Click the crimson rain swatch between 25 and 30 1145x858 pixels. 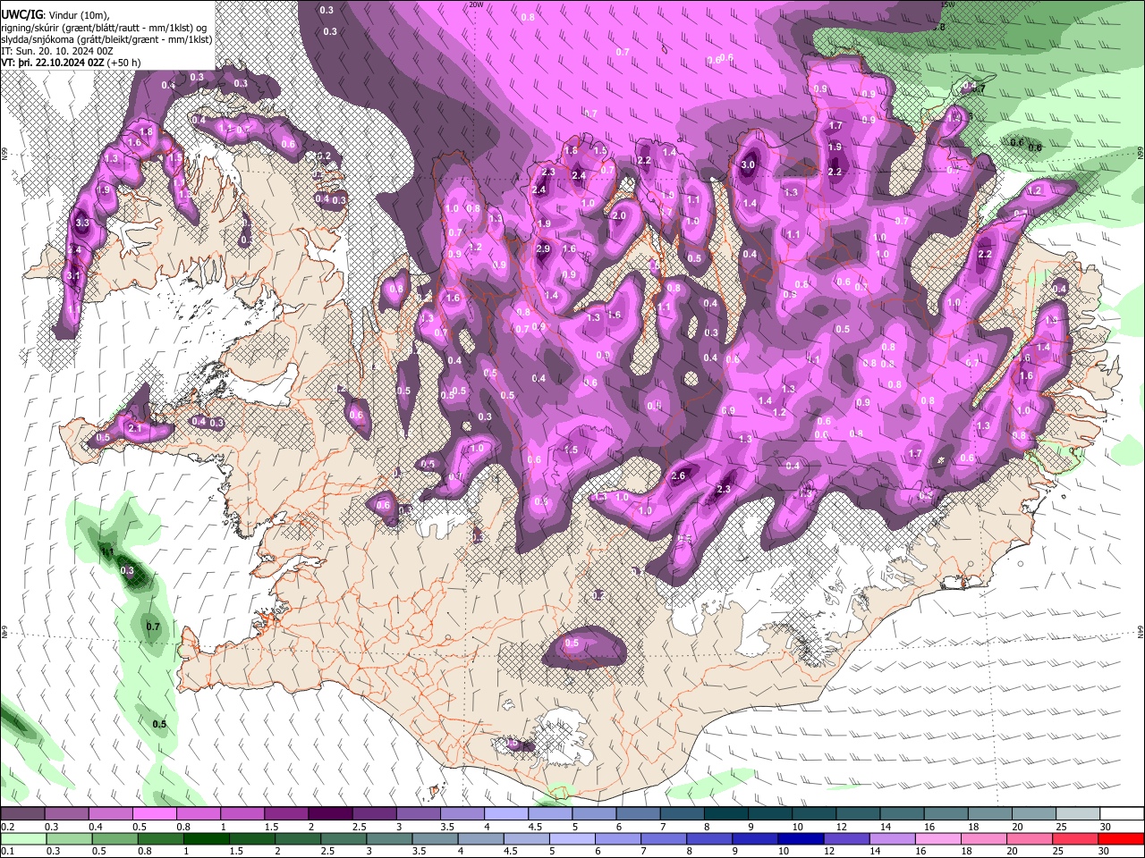click(1076, 839)
